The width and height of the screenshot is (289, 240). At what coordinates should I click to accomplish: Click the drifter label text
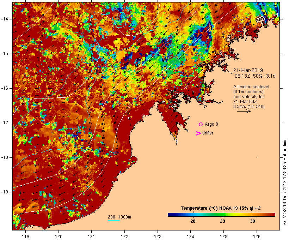tap(208, 133)
